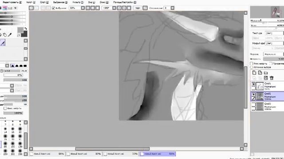This screenshot has height=159, width=284.
Task: Create a new linework layer
Action: pyautogui.click(x=260, y=72)
